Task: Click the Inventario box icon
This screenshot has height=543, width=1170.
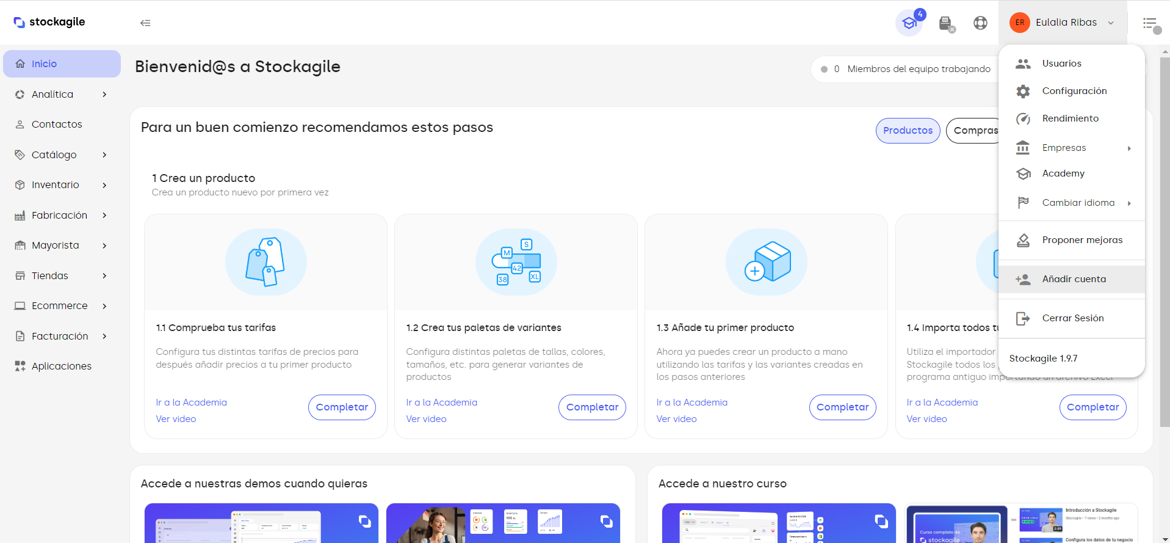Action: 20,184
